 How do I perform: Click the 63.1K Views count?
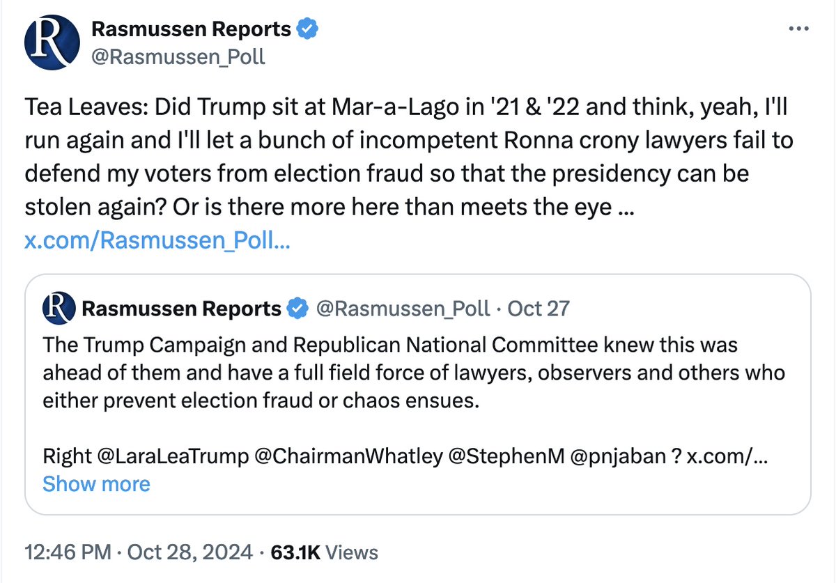pos(324,552)
